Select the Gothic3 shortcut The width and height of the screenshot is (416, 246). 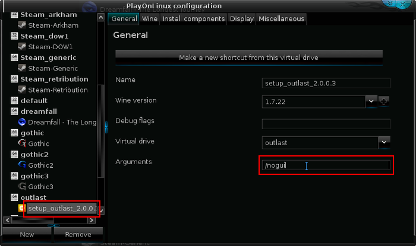pyautogui.click(x=40, y=187)
